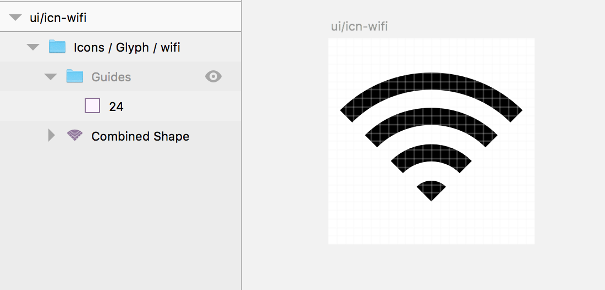Select the Guides group label

111,77
